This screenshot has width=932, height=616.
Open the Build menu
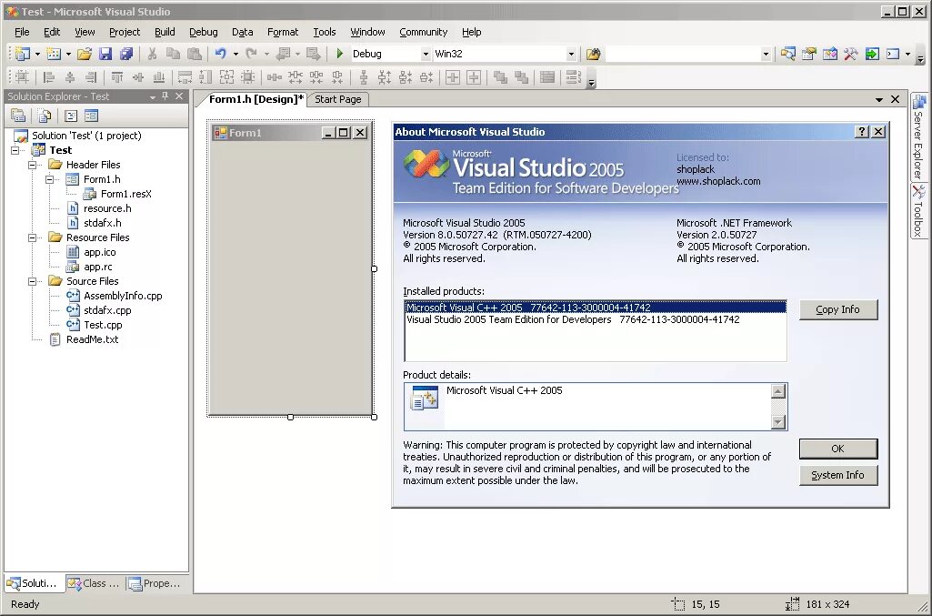click(165, 32)
